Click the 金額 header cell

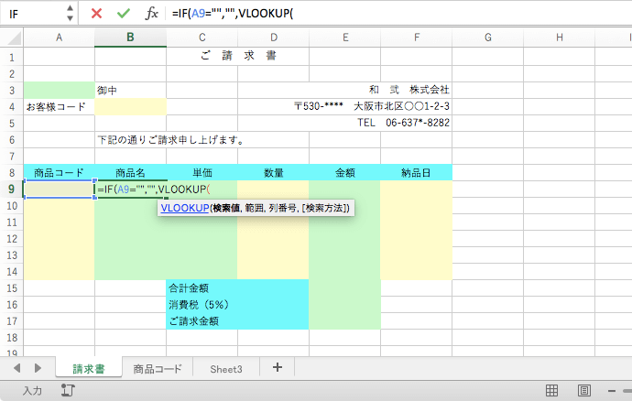coord(345,173)
